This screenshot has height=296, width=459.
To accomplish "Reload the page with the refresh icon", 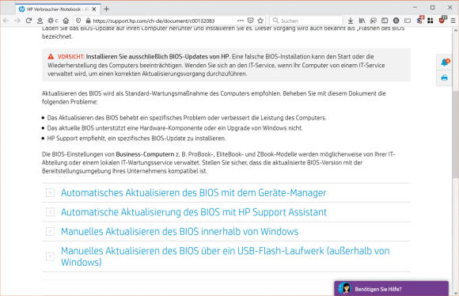I will (28, 21).
